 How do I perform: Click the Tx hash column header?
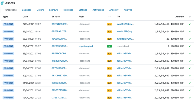coord(56,16)
